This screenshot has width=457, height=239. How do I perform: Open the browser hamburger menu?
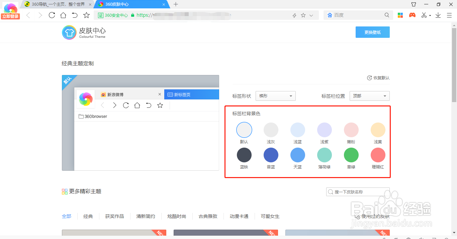pyautogui.click(x=449, y=15)
